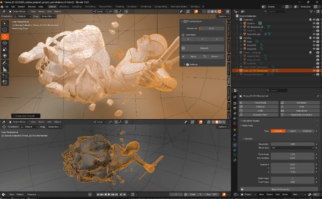Viewport: 322px width, 199px height.
Task: Switch bottom viewport to material preview shading
Action: pyautogui.click(x=221, y=122)
